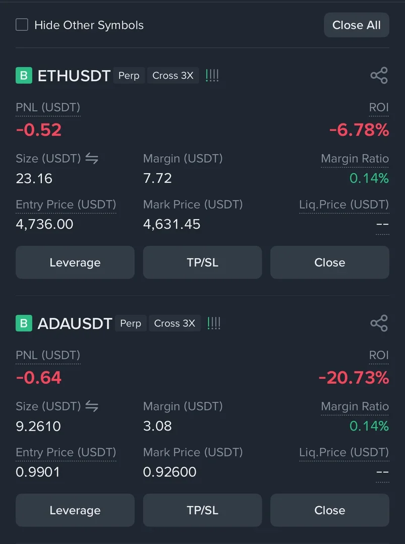The image size is (405, 544).
Task: Click the green B badge beside ETHUSDT
Action: 24,76
